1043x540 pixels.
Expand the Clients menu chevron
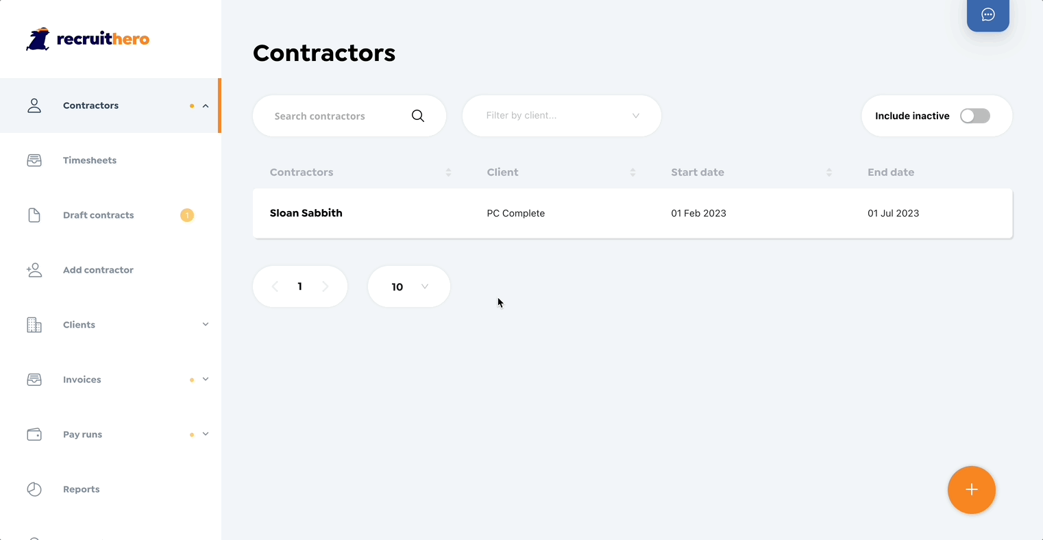point(206,325)
